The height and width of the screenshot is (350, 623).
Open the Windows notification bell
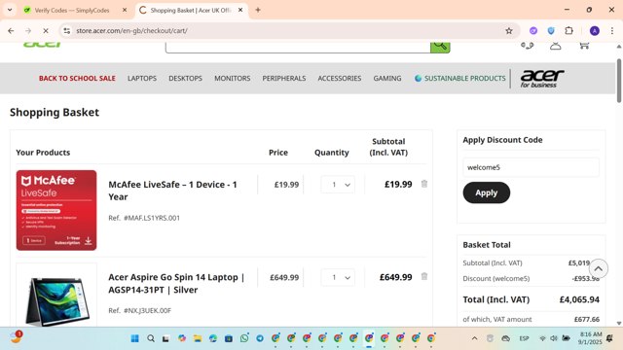[609, 338]
